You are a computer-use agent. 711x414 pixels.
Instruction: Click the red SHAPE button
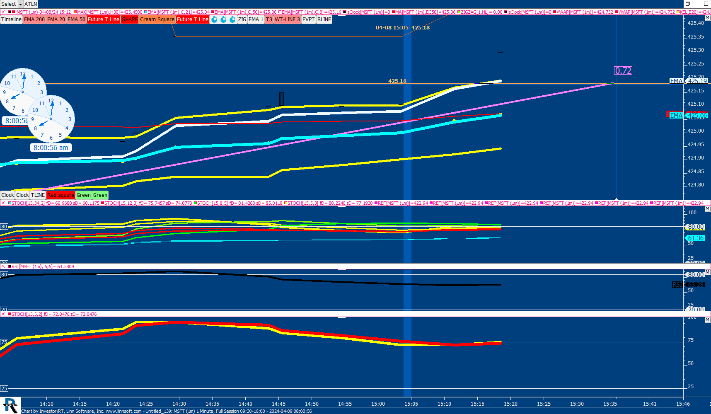tap(130, 19)
